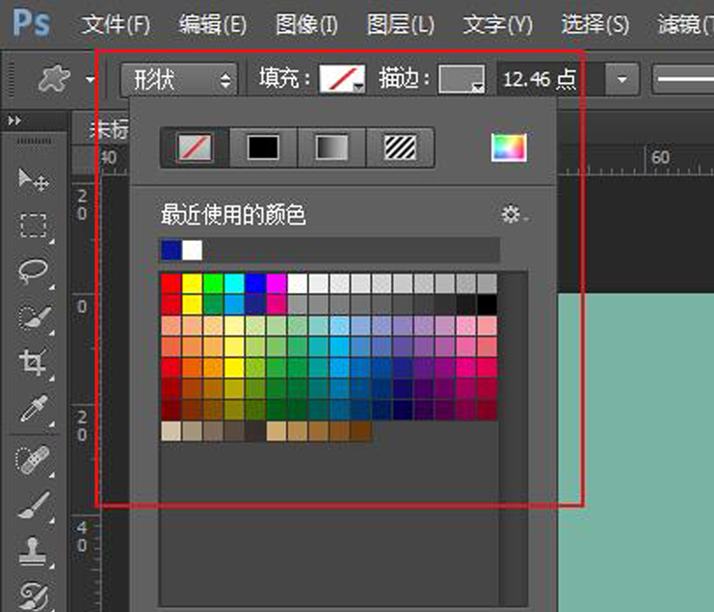Open the 编辑(E) menu
The image size is (714, 612).
tap(213, 25)
